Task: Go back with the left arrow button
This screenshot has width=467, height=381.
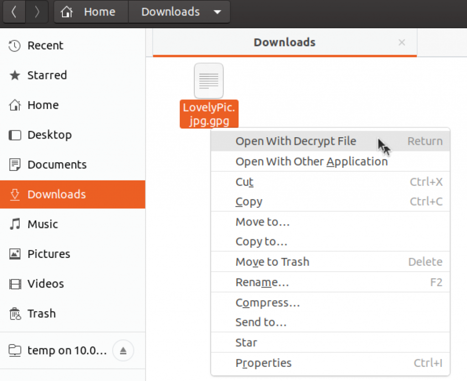Action: pyautogui.click(x=14, y=12)
